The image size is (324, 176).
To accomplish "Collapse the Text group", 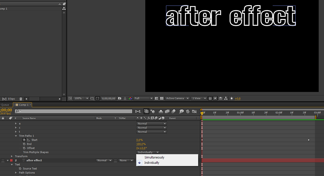I will point(12,164).
